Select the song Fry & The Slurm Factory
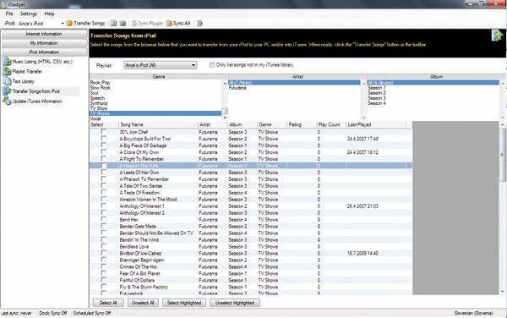Screen dimensions: 507x318 144,287
